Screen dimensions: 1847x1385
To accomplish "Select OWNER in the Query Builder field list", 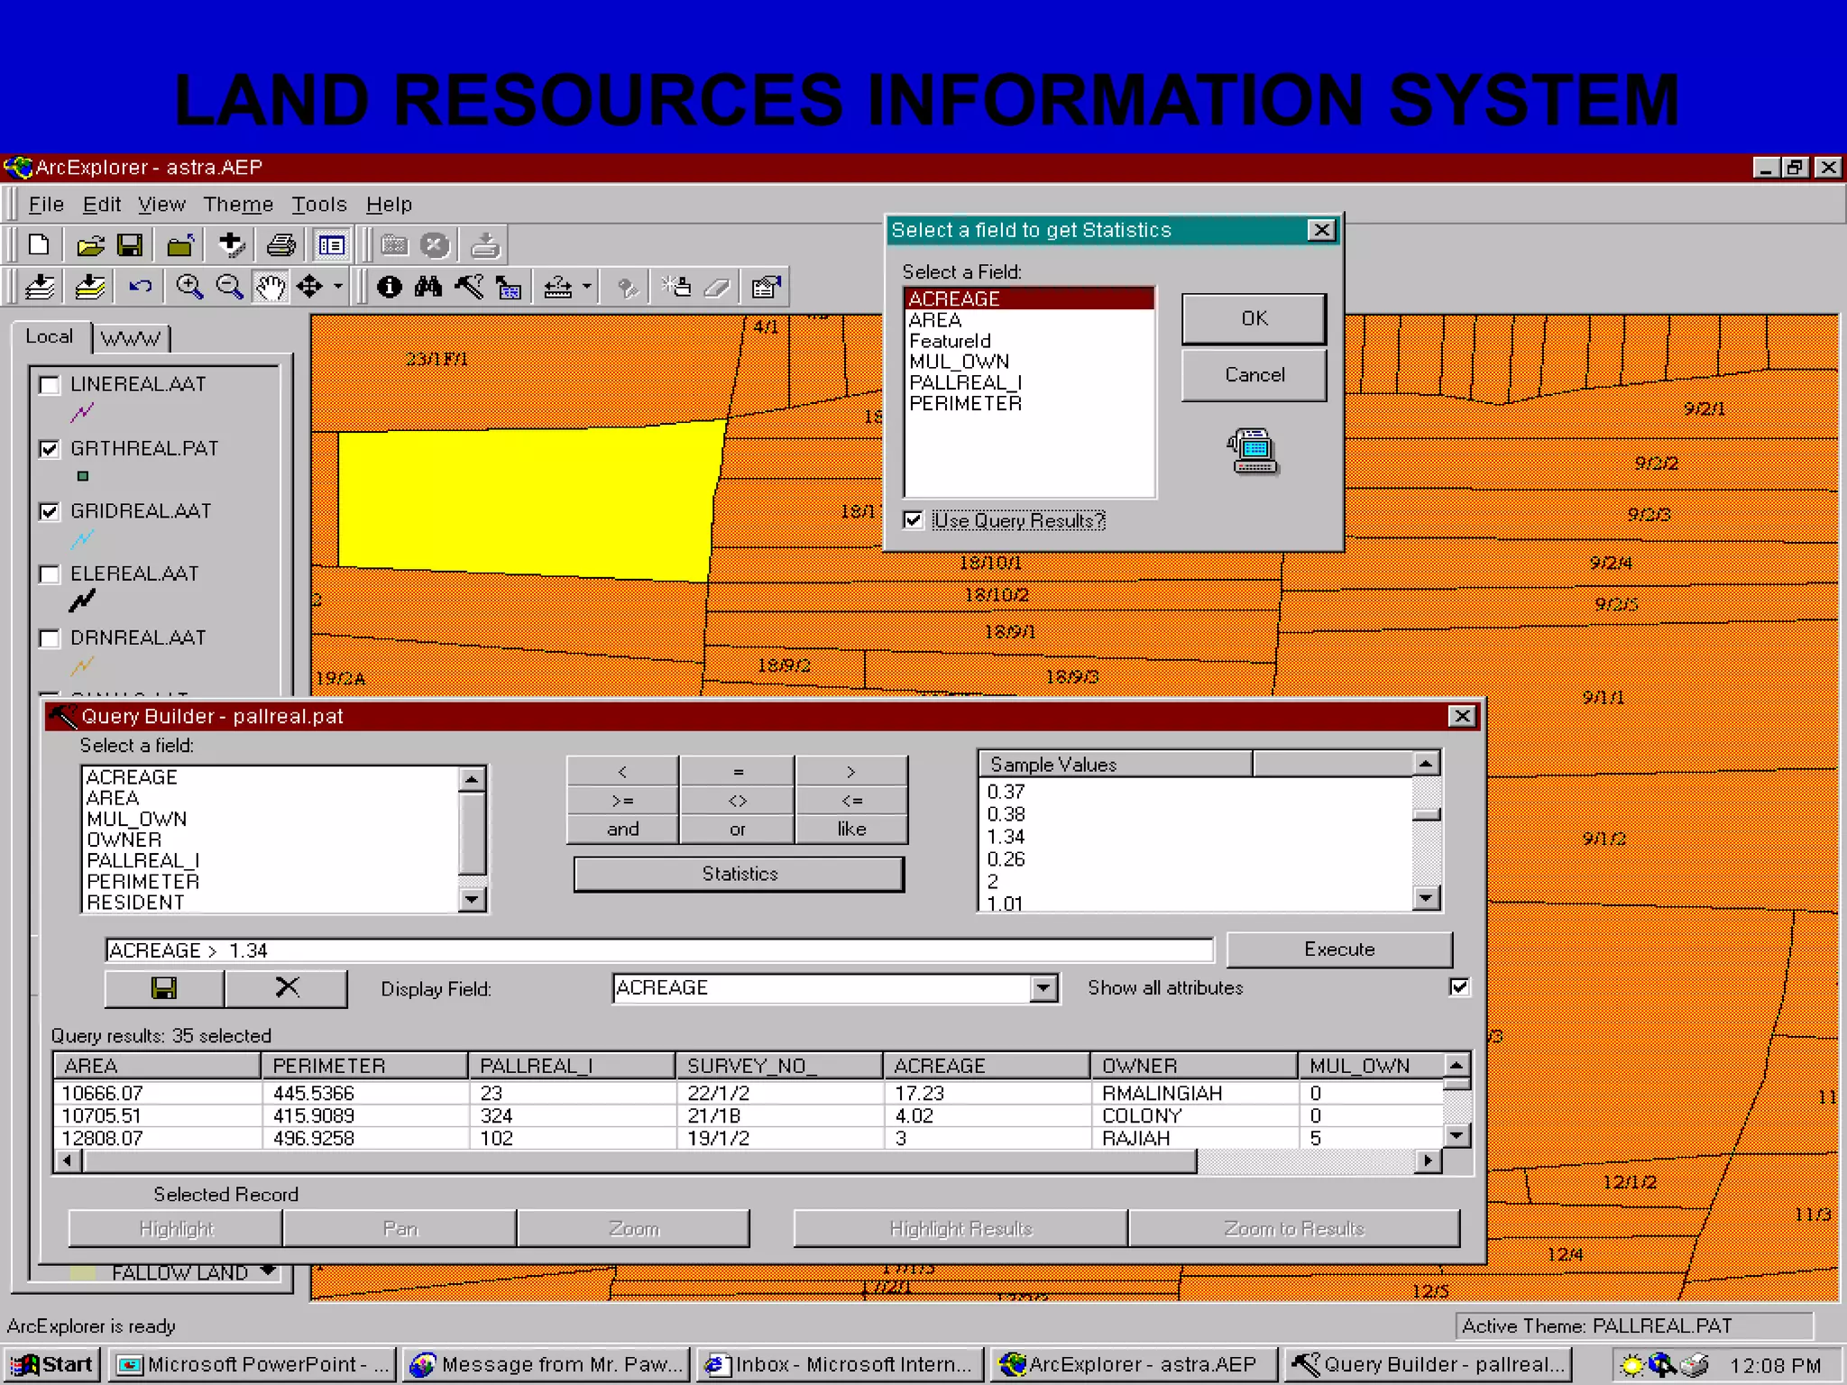I will [x=124, y=839].
